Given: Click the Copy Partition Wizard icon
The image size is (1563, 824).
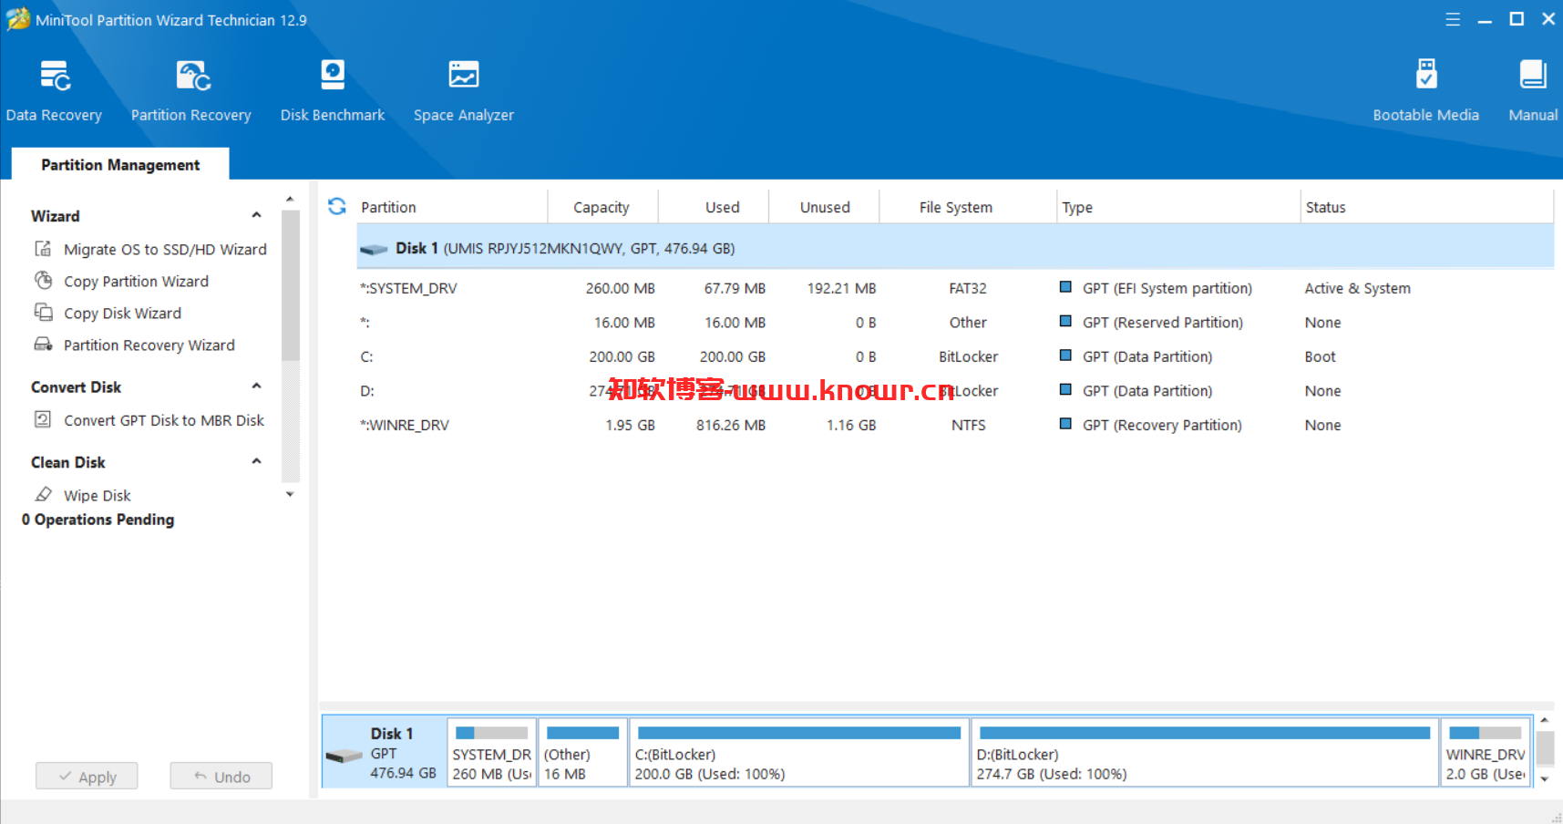Looking at the screenshot, I should (43, 281).
